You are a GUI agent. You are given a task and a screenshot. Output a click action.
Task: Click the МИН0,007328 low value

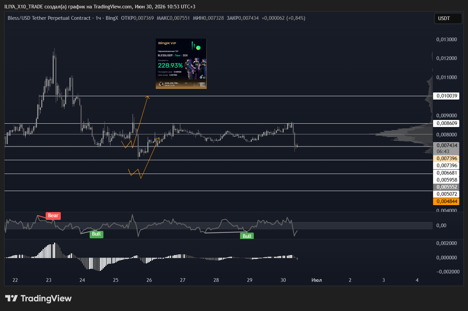(x=208, y=18)
